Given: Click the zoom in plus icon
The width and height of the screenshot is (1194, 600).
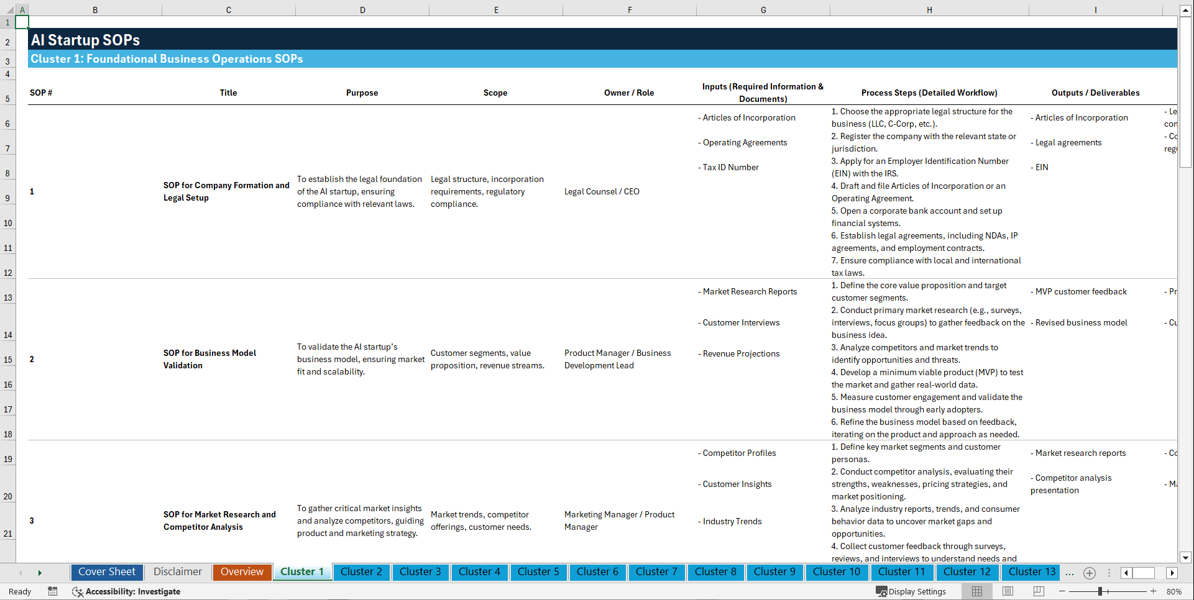Looking at the screenshot, I should pos(1154,591).
